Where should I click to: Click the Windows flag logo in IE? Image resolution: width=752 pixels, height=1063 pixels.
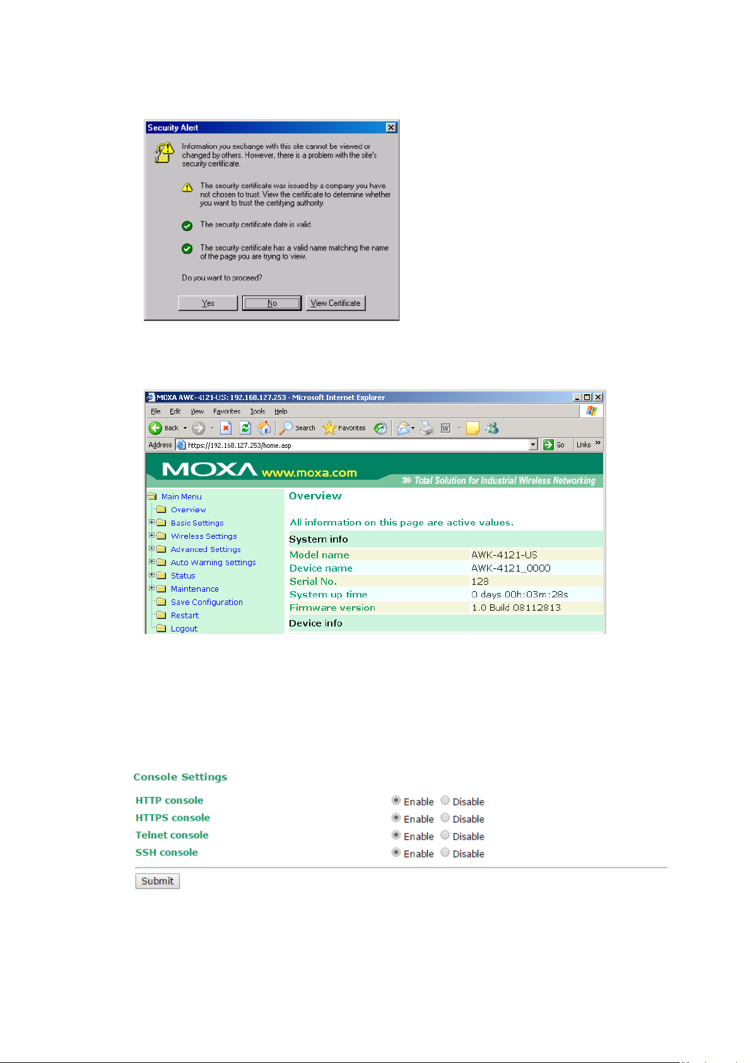click(591, 411)
